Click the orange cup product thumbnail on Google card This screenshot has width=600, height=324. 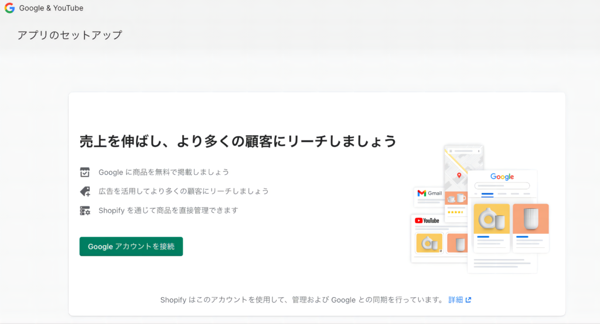pos(531,219)
